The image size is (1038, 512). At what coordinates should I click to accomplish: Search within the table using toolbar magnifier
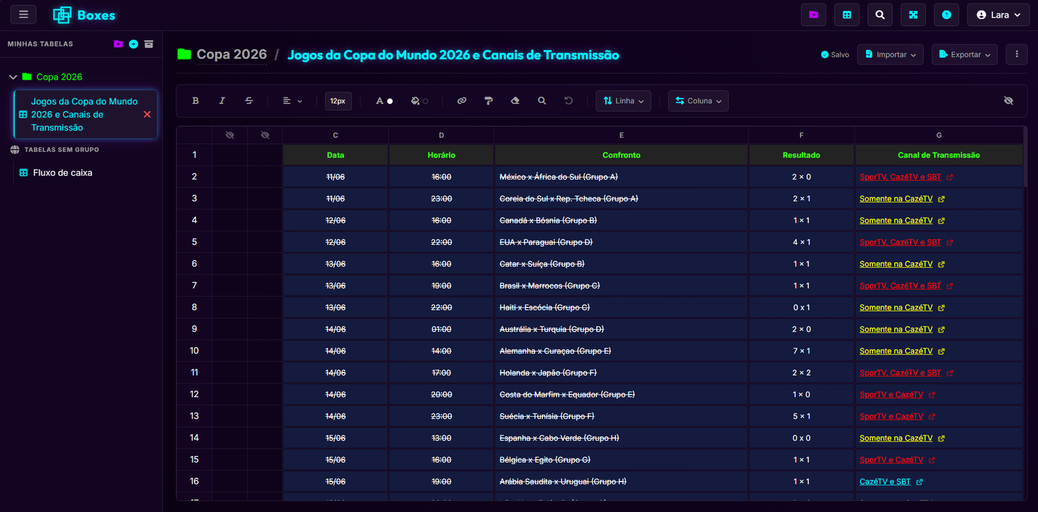click(x=542, y=101)
